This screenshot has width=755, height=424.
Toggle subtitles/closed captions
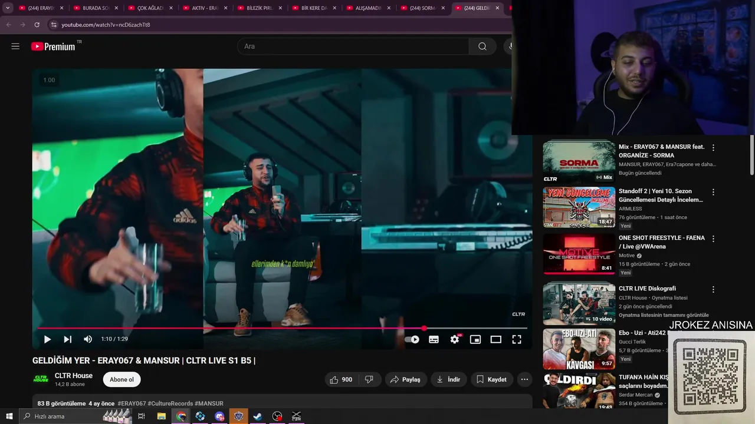434,339
